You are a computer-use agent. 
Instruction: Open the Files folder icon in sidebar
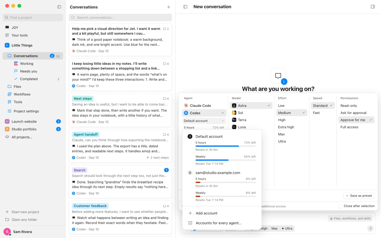pos(10,87)
